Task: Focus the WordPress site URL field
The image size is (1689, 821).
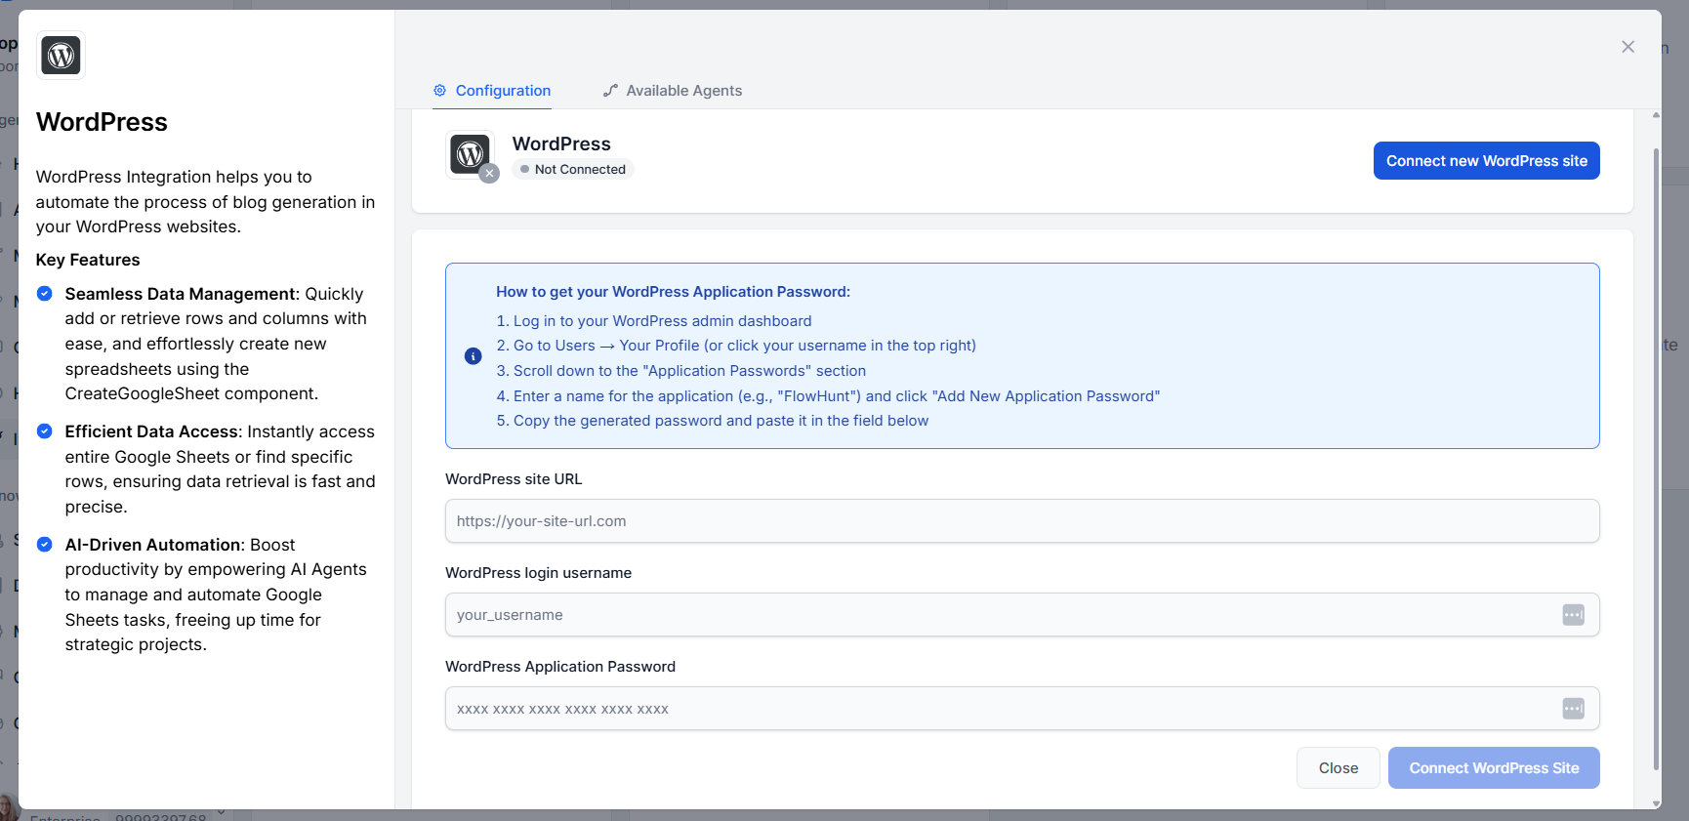Action: point(1022,521)
